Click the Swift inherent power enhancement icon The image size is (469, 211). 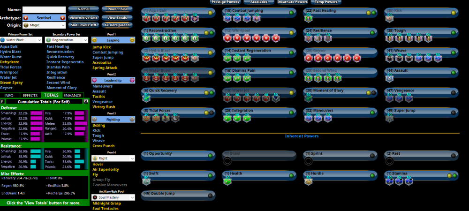(x=146, y=181)
